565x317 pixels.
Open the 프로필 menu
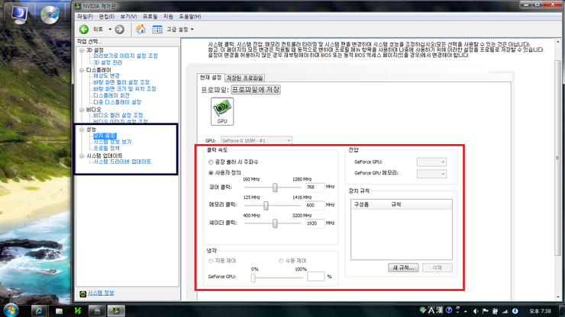(x=150, y=17)
